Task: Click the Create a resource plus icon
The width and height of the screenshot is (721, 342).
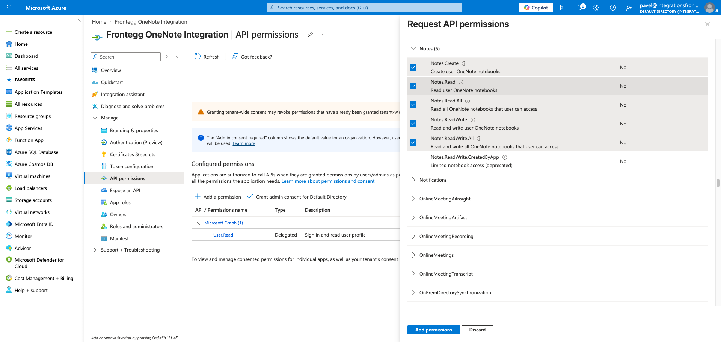Action: click(9, 32)
